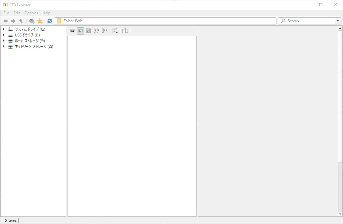This screenshot has width=343, height=224.
Task: Select the USB ドライブ (E:) drive icon
Action: [10, 35]
